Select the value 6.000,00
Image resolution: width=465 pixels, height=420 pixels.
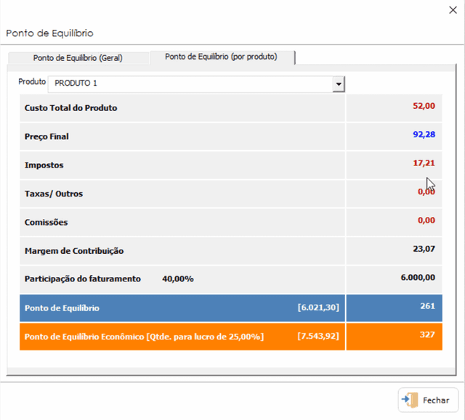pos(418,277)
